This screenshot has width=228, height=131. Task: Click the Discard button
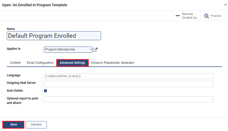[36, 124]
